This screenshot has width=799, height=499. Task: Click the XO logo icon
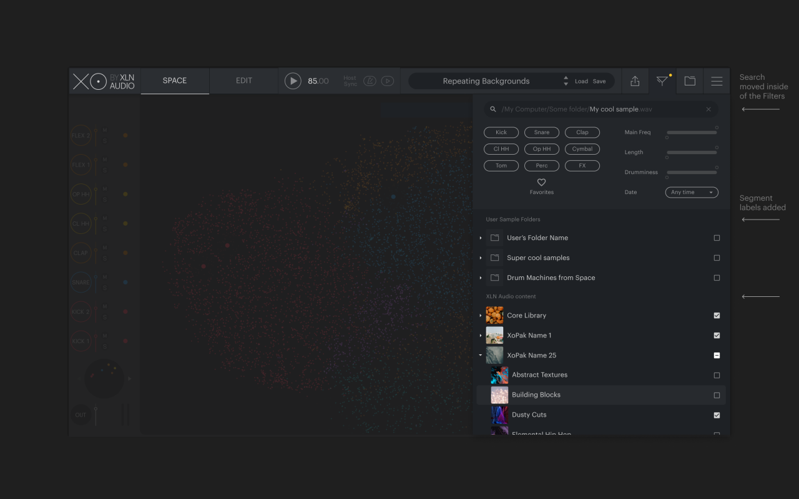[89, 81]
